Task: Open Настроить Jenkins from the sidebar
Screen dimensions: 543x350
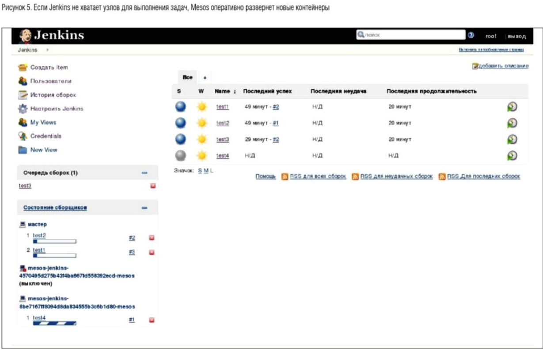Action: [57, 109]
